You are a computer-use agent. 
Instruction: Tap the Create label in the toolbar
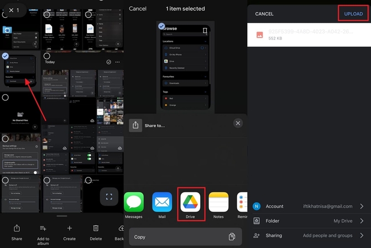tap(69, 239)
